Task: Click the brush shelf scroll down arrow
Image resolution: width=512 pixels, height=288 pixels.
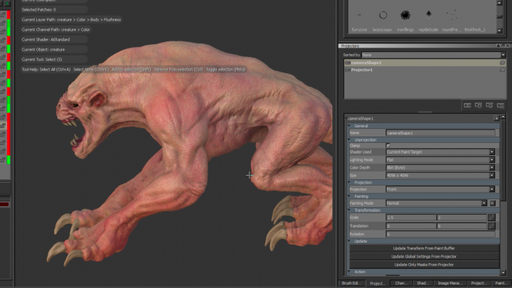Action: (499, 31)
